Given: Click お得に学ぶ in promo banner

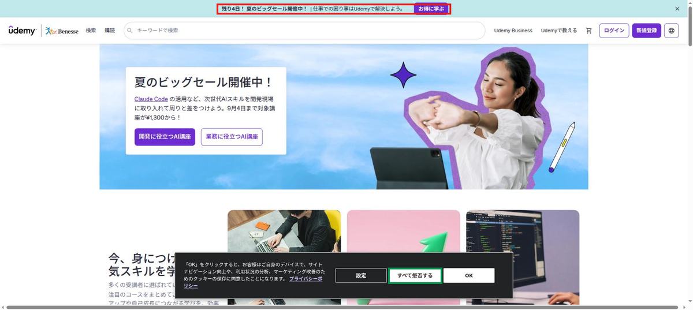Looking at the screenshot, I should [431, 9].
